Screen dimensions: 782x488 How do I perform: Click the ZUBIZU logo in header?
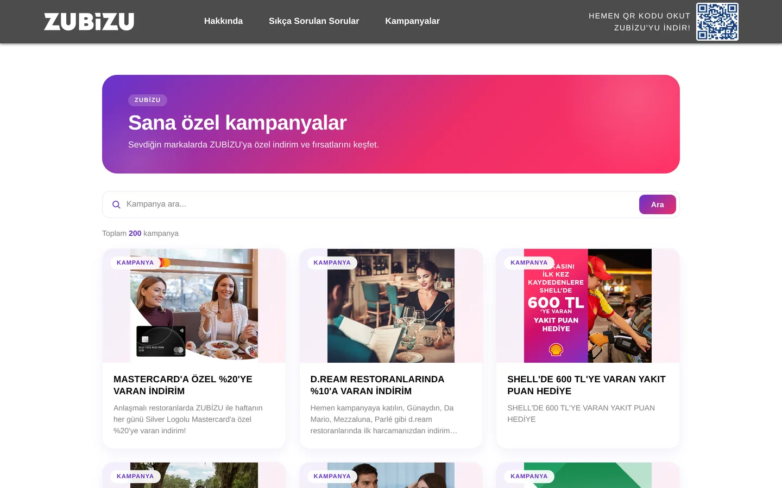tap(89, 22)
